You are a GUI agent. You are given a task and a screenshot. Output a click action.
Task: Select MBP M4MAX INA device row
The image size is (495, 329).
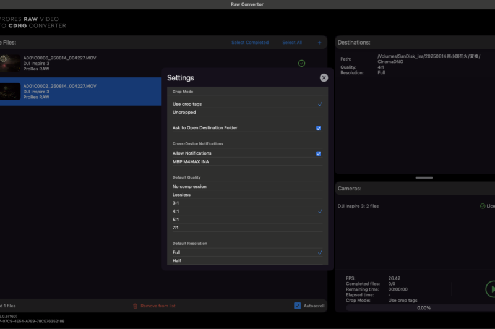(247, 161)
